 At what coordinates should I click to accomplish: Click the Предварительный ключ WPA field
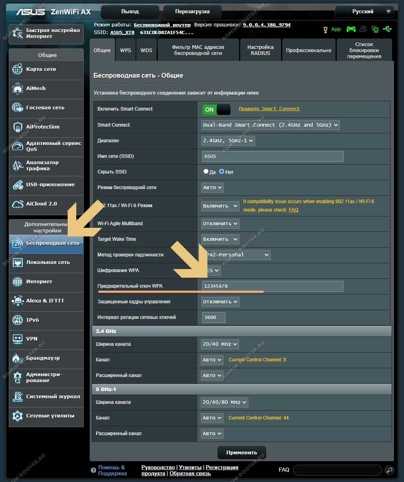[x=272, y=286]
